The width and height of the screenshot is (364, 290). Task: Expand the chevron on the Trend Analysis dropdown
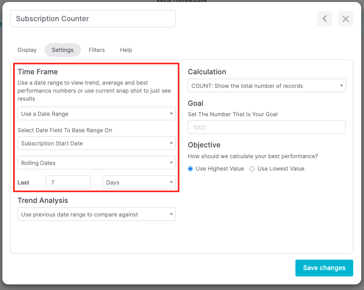tap(171, 214)
